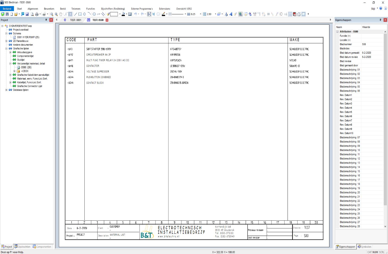Viewport: 388px width, 254px height.
Task: Open the line width 0.25 dropdown
Action: 201,14
